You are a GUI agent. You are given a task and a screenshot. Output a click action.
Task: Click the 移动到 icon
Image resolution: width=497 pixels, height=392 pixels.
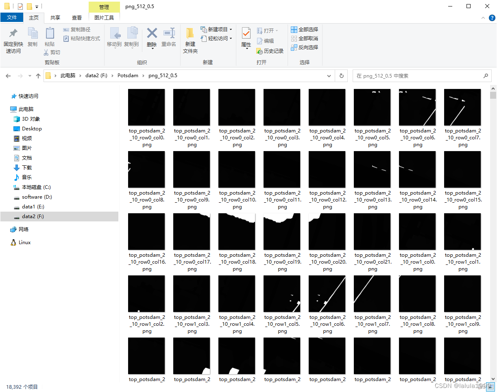[115, 33]
